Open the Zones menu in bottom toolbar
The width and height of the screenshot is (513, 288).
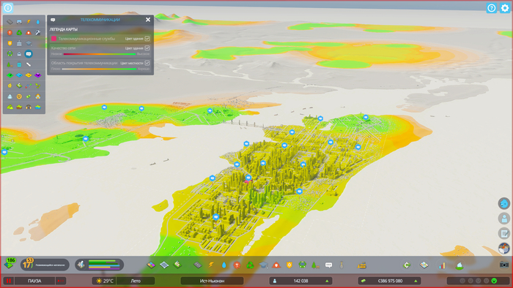[x=151, y=265]
